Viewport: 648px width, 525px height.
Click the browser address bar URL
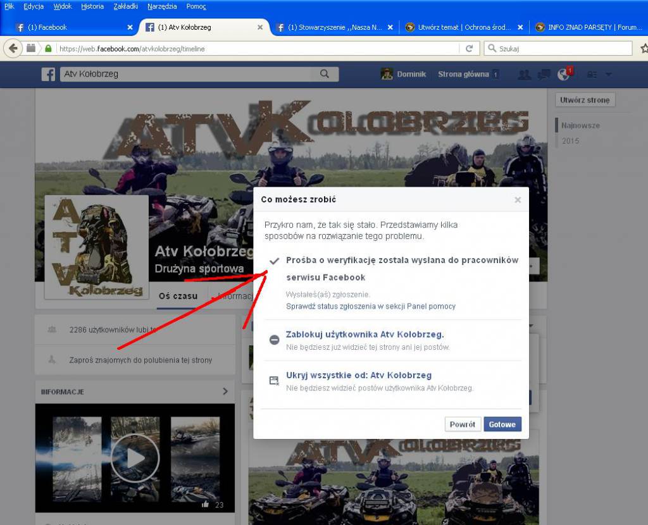(x=258, y=49)
